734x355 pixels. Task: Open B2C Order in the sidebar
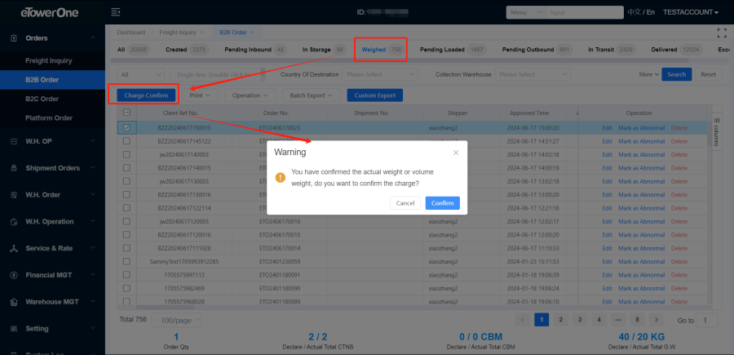pyautogui.click(x=42, y=99)
